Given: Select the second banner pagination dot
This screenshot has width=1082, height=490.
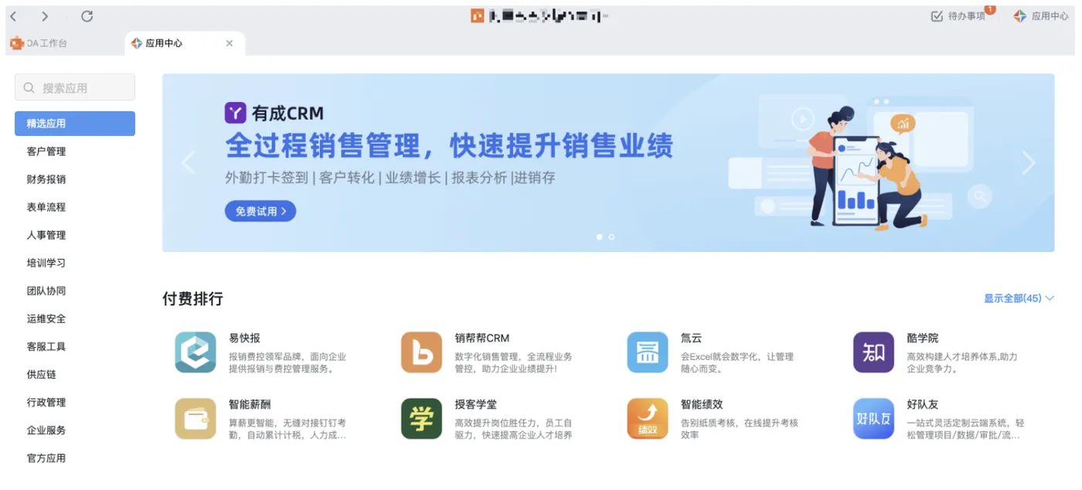Looking at the screenshot, I should [x=611, y=237].
